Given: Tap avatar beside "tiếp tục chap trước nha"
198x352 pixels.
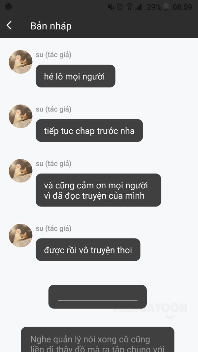Looking at the screenshot, I should (21, 116).
